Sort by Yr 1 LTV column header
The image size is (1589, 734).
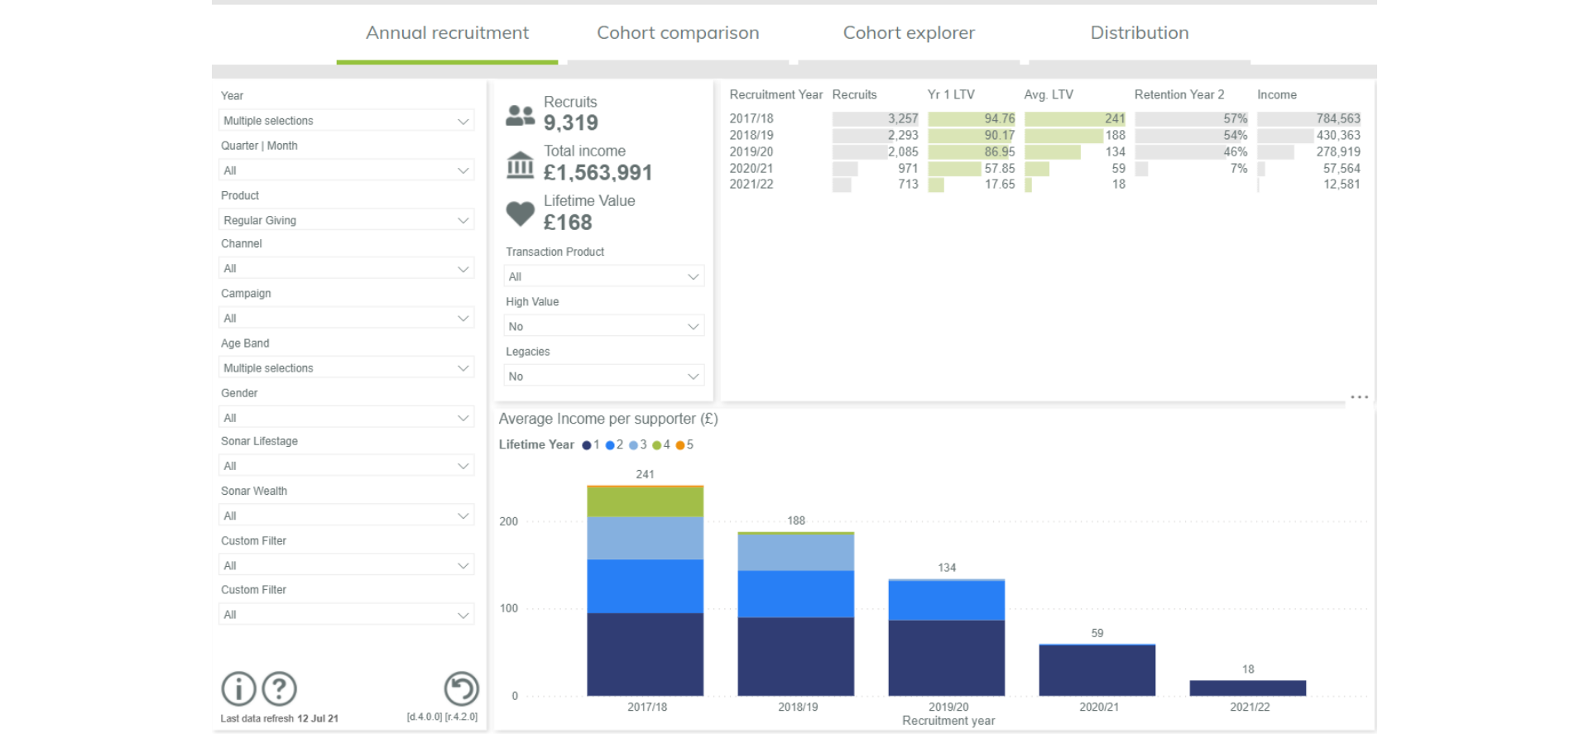[951, 94]
